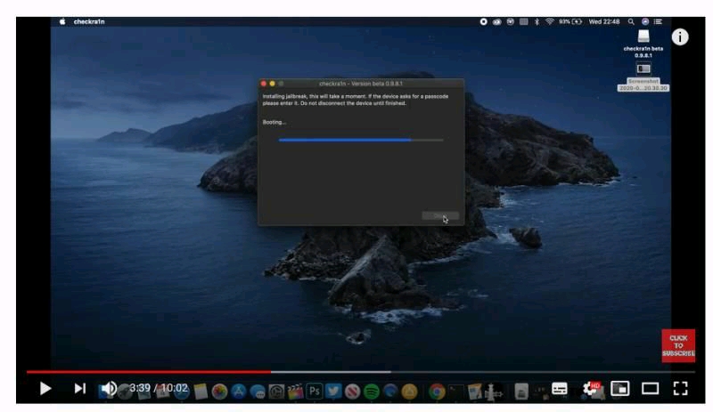Launch Microsoft Edge from the Dock
This screenshot has height=412, width=713.
[390, 392]
